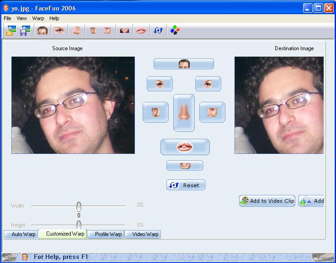
Task: Choose the right eye button in center panel
Action: (x=208, y=84)
